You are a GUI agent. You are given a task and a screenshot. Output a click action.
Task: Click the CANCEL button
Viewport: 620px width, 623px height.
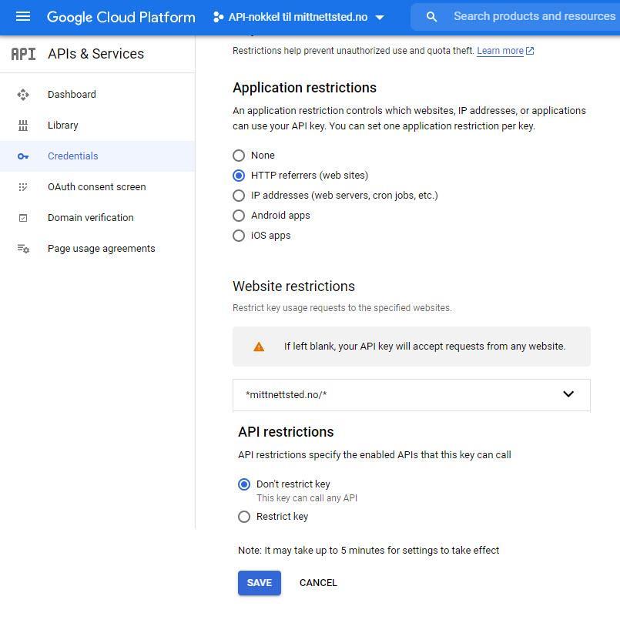tap(318, 583)
